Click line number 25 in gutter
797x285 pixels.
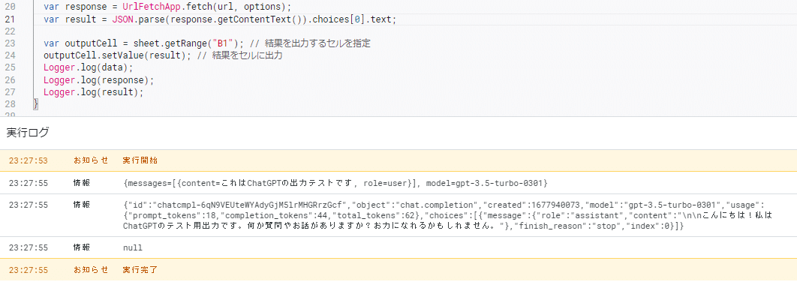tap(10, 67)
